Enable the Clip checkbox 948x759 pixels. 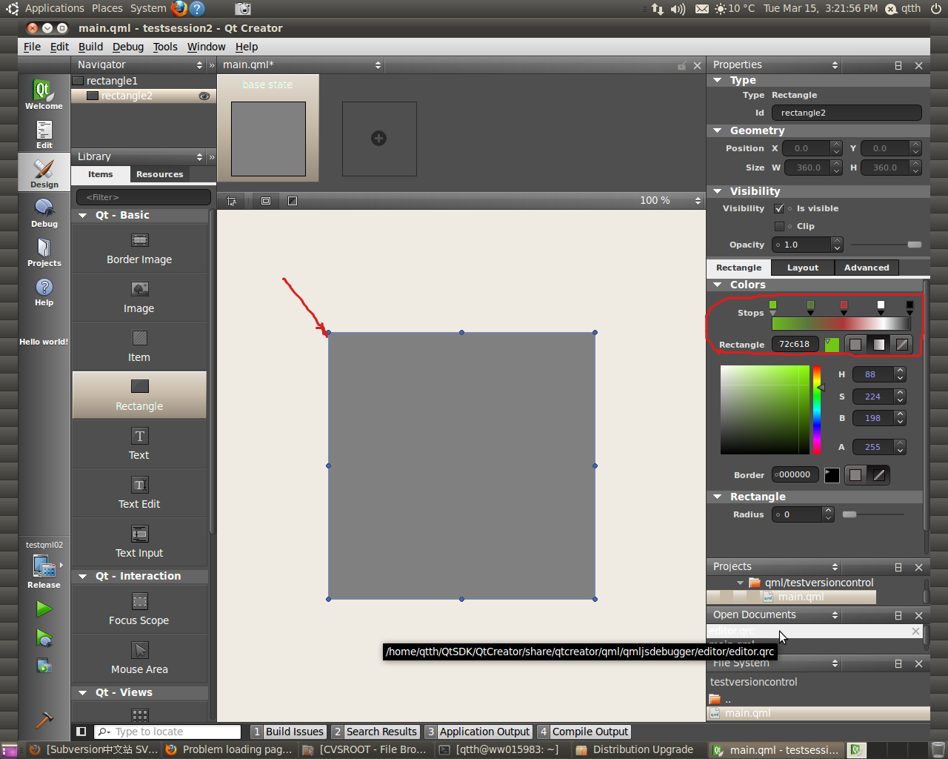tap(779, 226)
